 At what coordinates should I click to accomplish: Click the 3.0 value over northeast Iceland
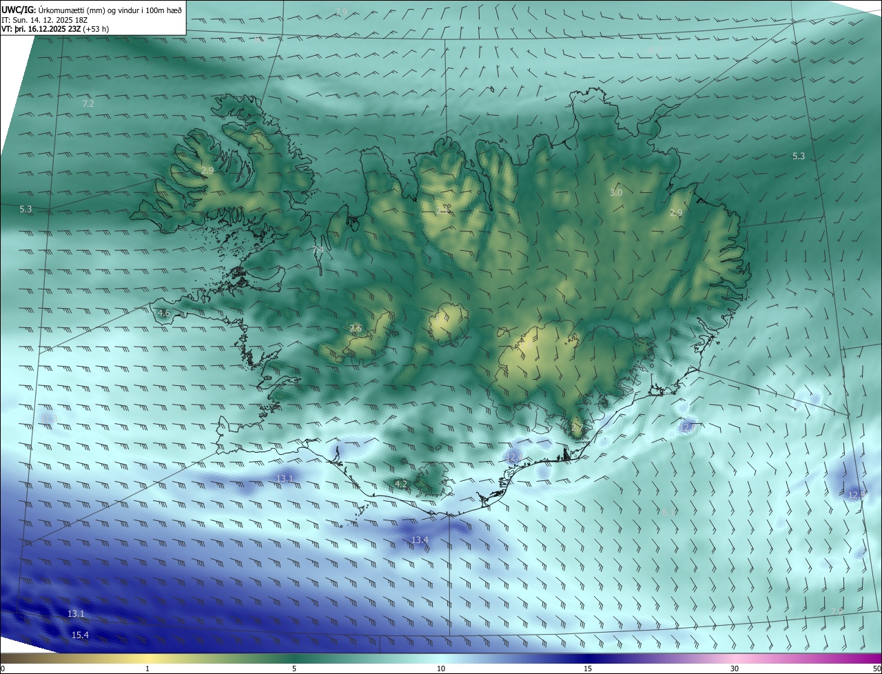tap(616, 193)
